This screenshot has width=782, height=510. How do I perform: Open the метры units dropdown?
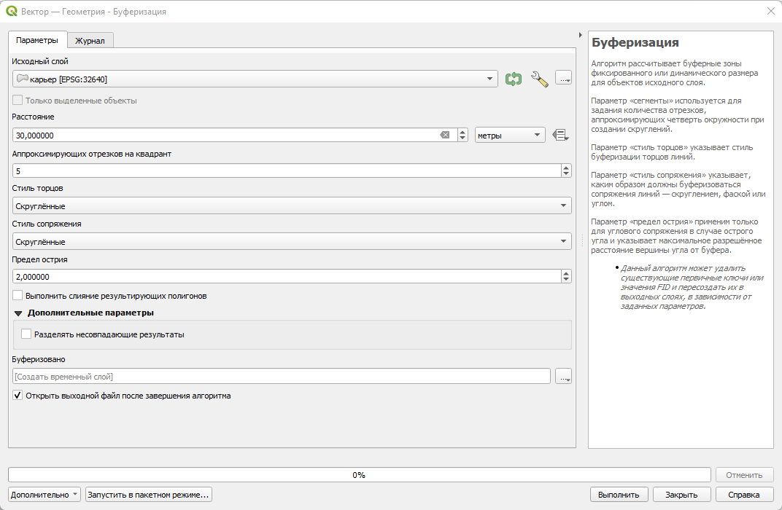coord(510,135)
